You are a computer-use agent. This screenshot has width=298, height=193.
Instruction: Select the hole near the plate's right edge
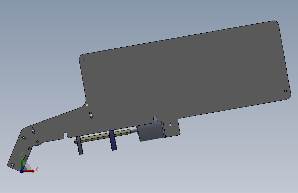click(285, 91)
